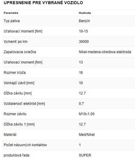Click the 'Typ paliva' row label
This screenshot has width=135, height=158.
pos(12,21)
